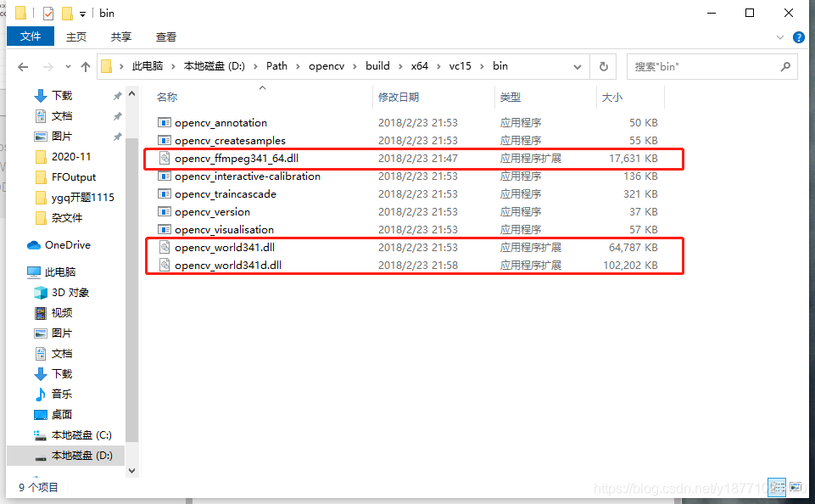Open Explorer help icon
This screenshot has width=815, height=504.
pyautogui.click(x=798, y=37)
